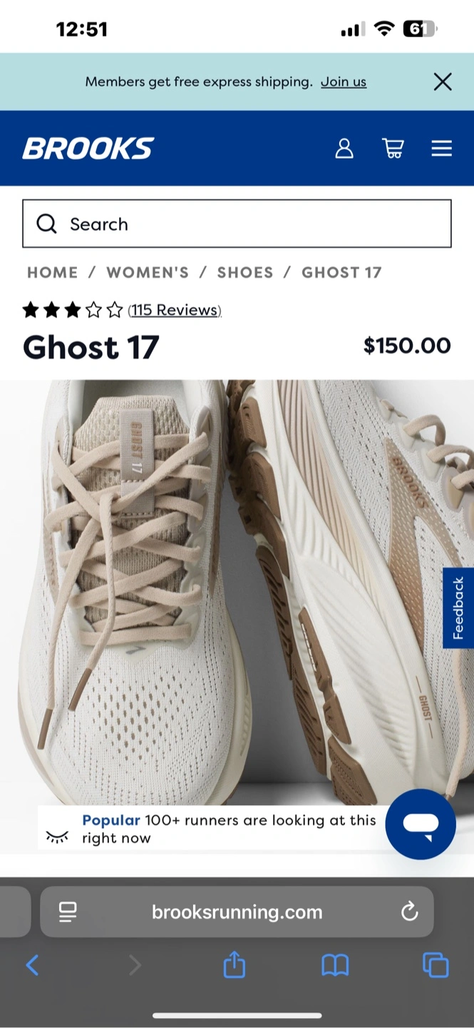This screenshot has height=1028, width=474.
Task: Open the chat bubble button
Action: tap(421, 824)
